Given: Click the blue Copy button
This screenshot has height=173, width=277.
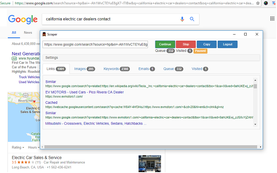Looking at the screenshot, I should [x=207, y=44].
